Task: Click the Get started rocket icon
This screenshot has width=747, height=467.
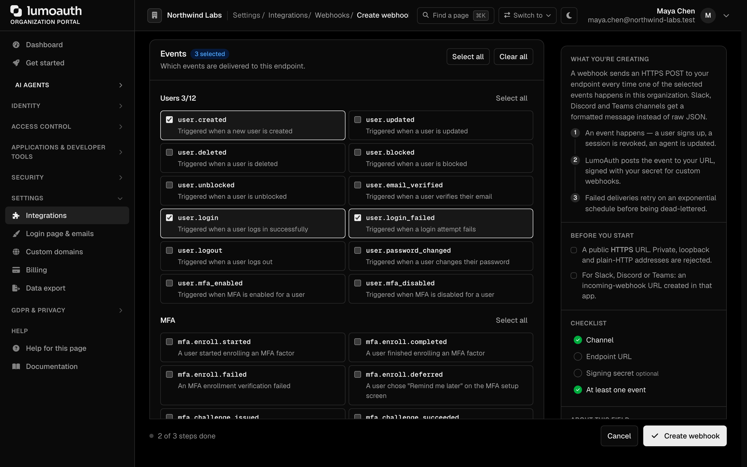Action: tap(16, 63)
